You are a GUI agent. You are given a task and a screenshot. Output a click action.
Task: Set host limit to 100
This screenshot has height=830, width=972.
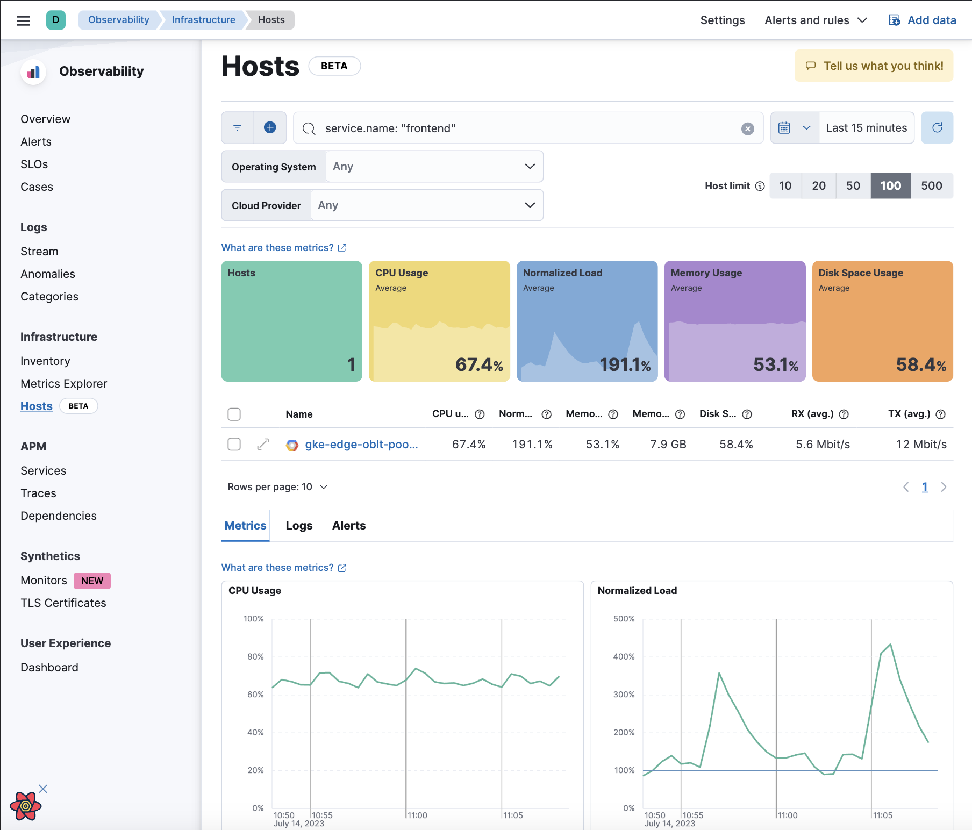coord(890,186)
